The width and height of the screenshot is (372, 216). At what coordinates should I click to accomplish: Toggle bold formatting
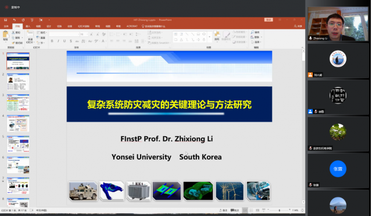(52, 41)
